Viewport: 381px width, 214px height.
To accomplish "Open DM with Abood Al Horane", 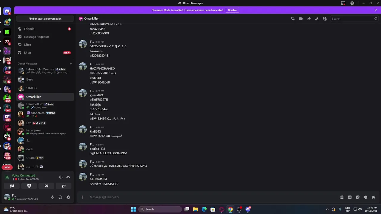I will coord(45,71).
